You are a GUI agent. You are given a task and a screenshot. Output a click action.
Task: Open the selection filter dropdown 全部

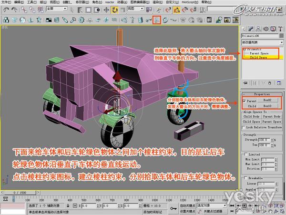pos(56,9)
